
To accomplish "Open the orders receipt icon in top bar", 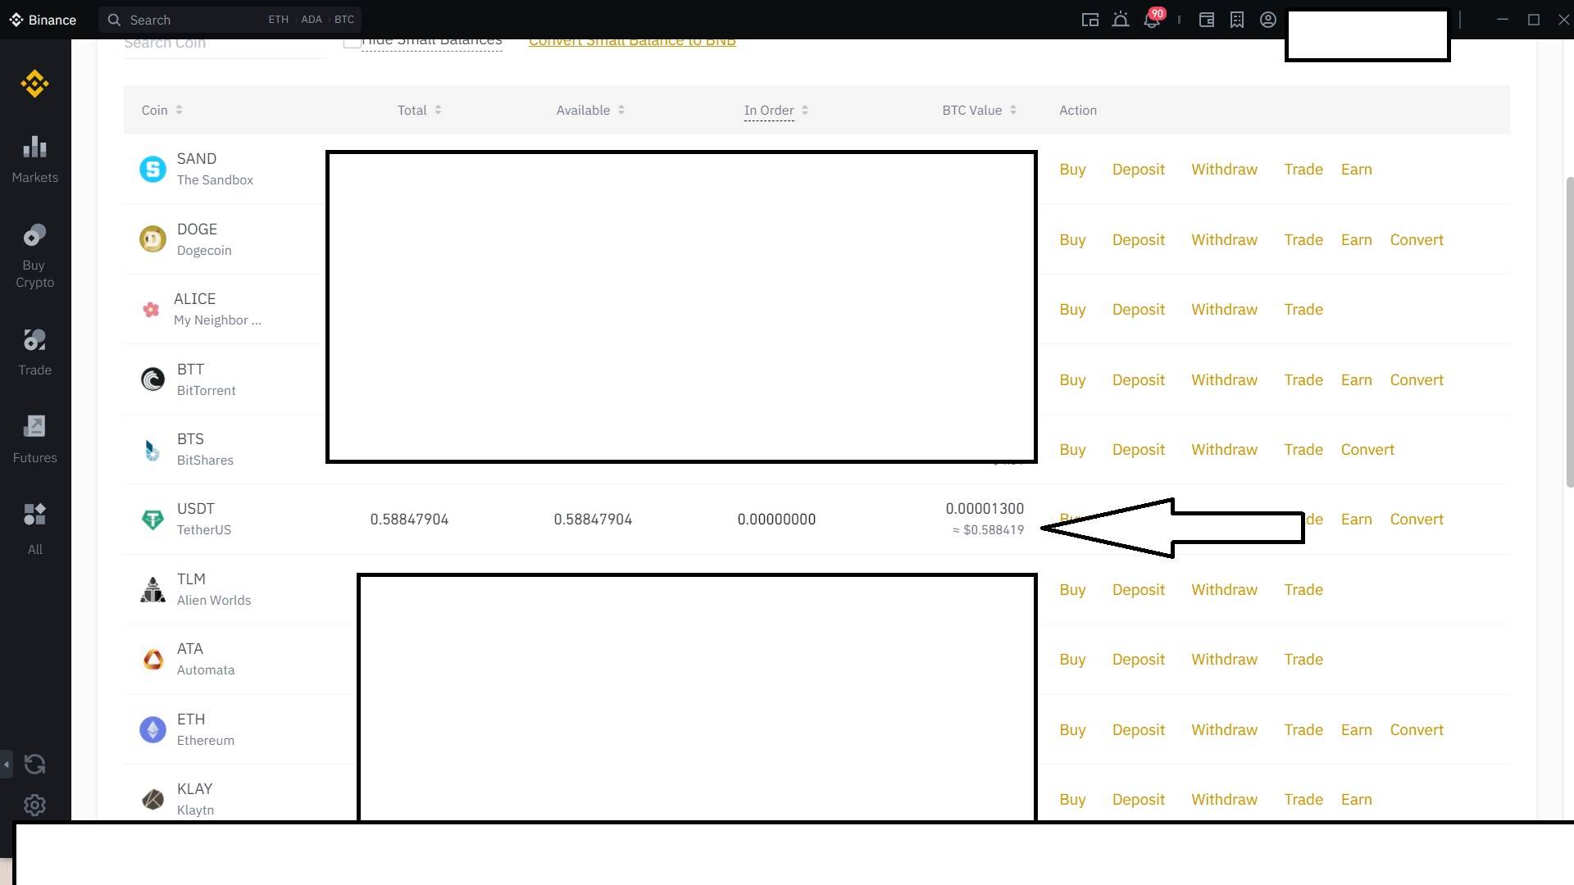I will [1237, 20].
